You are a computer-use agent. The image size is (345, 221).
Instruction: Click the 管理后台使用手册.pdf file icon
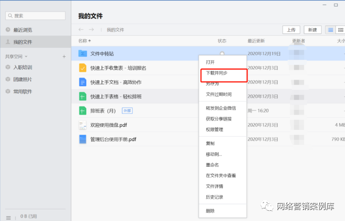pos(82,139)
